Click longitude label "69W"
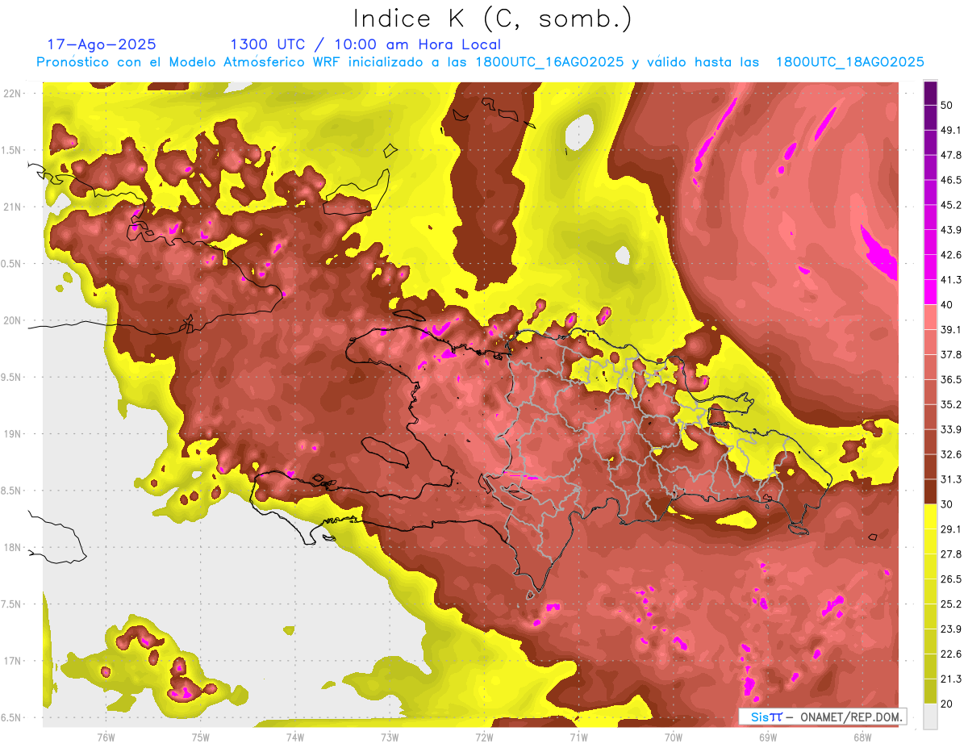 point(767,737)
